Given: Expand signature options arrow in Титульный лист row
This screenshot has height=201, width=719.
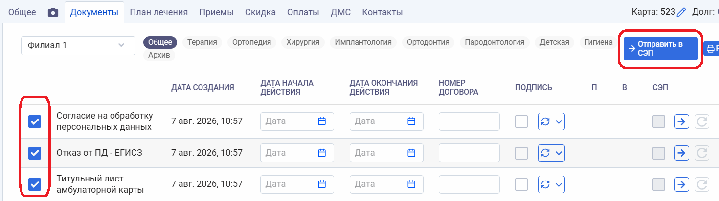Looking at the screenshot, I should click(559, 184).
